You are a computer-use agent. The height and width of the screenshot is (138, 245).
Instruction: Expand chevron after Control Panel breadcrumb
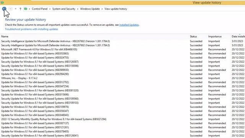(50, 9)
